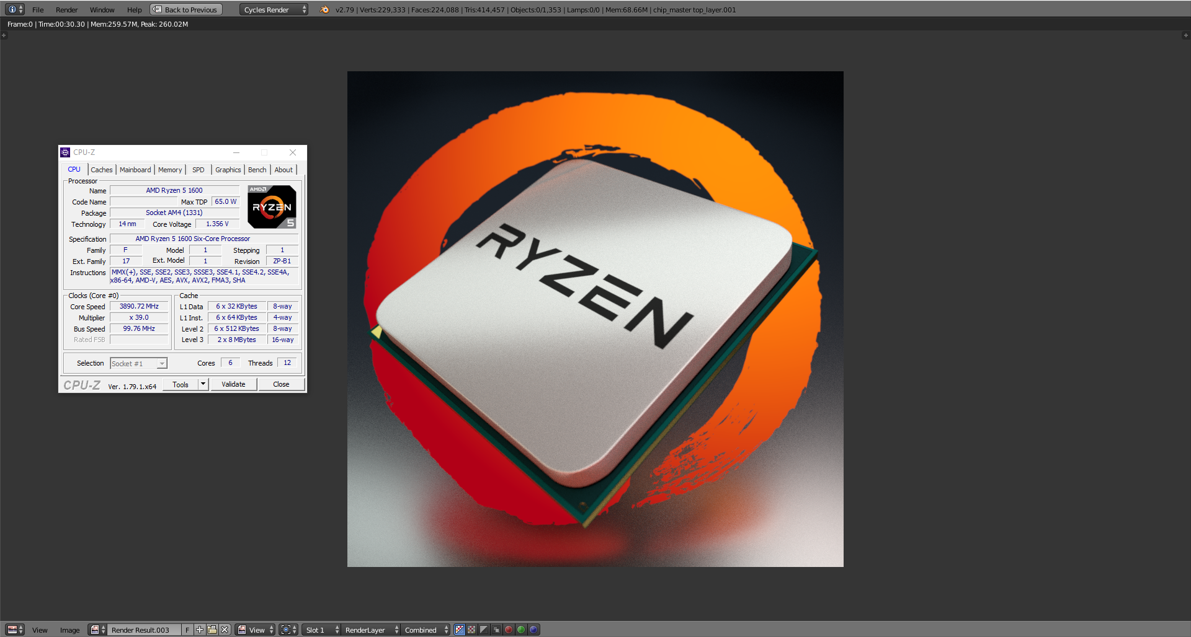Open the Slot 1 dropdown
This screenshot has height=637, width=1191.
[x=323, y=630]
